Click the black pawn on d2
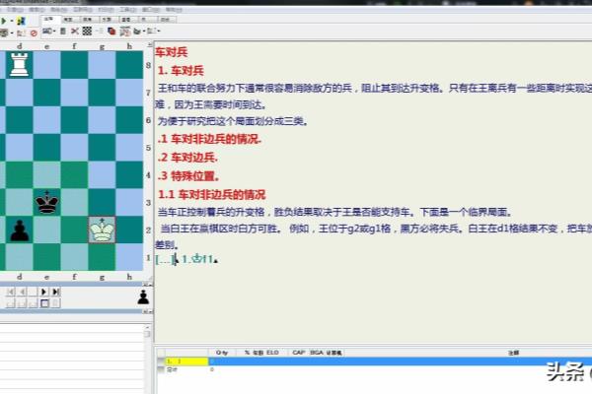 click(20, 230)
